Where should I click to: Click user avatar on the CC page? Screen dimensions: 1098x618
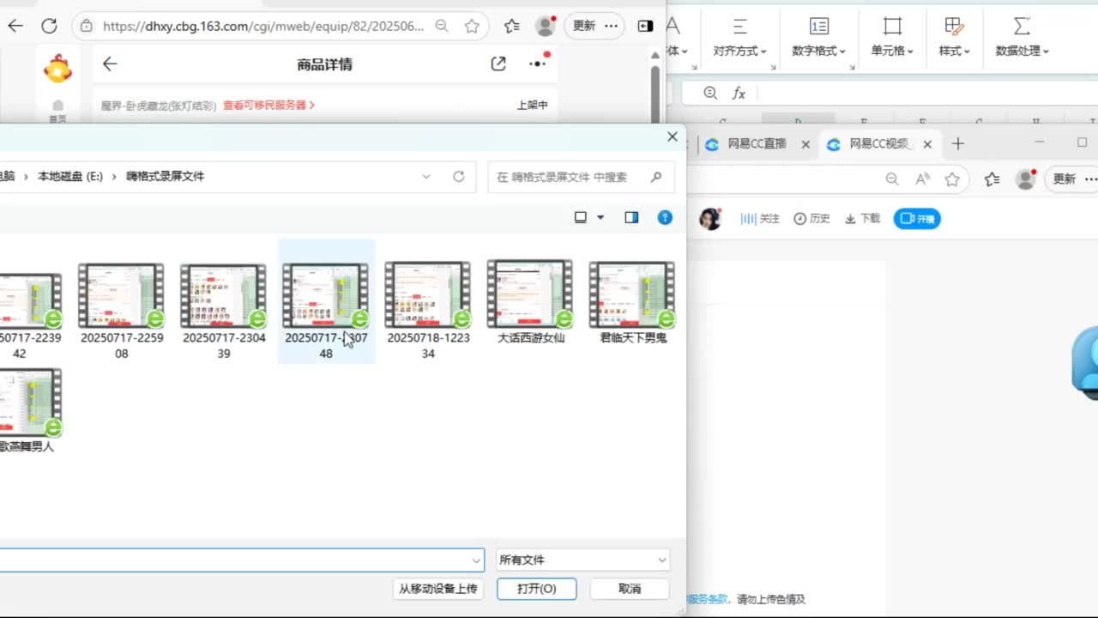(709, 219)
